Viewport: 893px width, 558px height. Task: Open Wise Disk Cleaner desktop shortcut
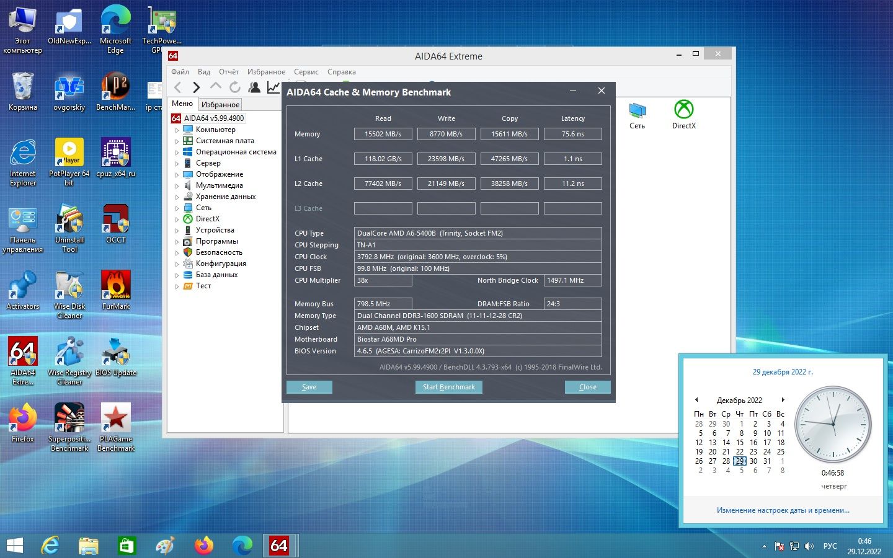tap(69, 295)
